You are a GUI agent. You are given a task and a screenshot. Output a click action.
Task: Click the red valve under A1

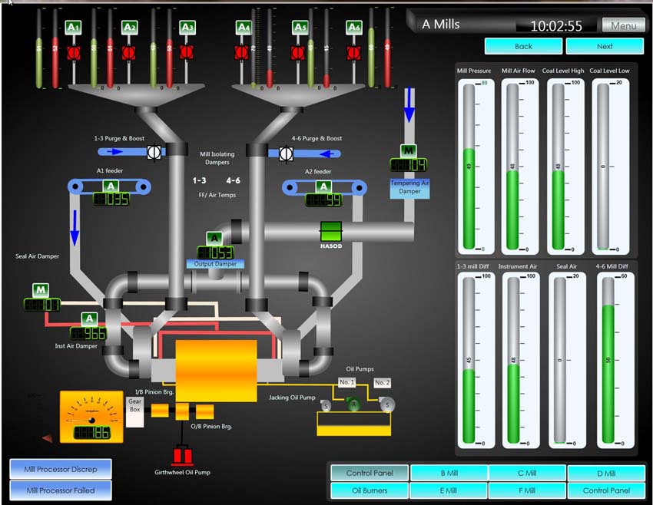click(74, 53)
